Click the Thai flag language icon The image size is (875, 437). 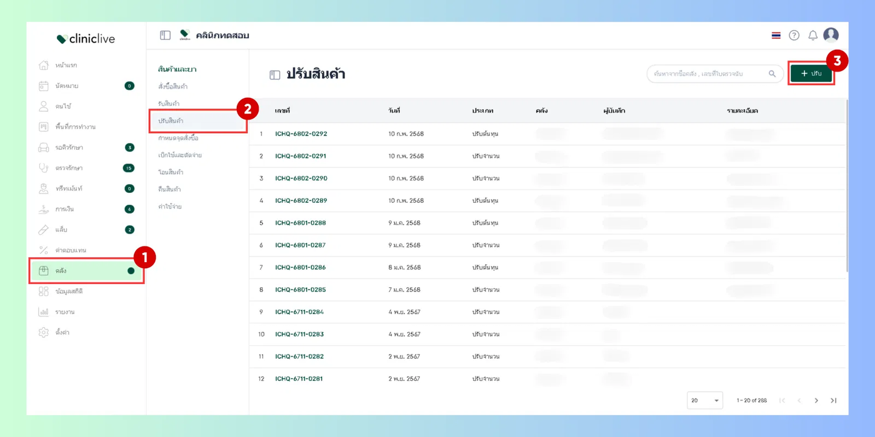776,36
